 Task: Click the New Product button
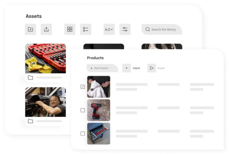pos(102,68)
